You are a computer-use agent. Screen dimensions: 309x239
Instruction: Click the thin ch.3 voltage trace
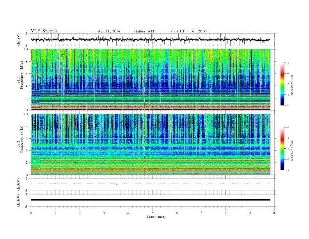tap(151, 184)
